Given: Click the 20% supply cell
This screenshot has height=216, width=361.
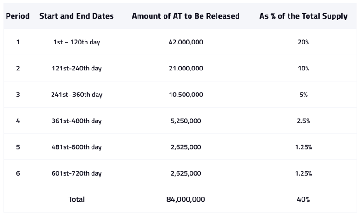Looking at the screenshot, I should pyautogui.click(x=303, y=42).
